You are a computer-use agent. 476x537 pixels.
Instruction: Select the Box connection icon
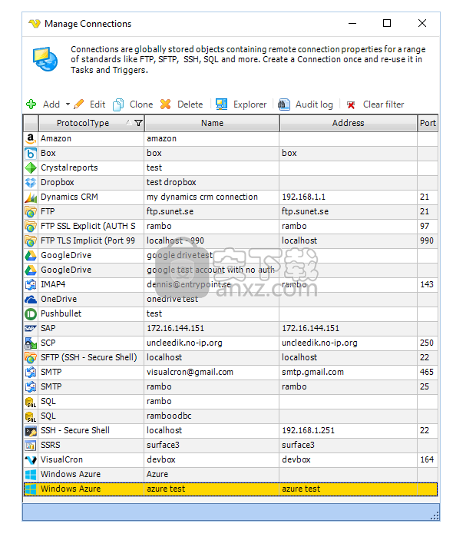pyautogui.click(x=31, y=153)
